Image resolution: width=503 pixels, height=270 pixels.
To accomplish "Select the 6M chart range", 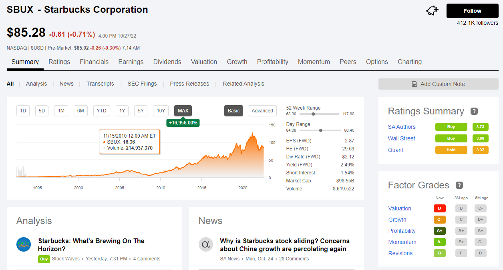I will [80, 111].
